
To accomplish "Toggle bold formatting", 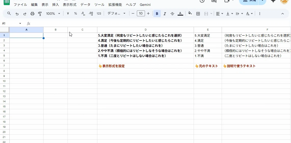I will 157,13.
